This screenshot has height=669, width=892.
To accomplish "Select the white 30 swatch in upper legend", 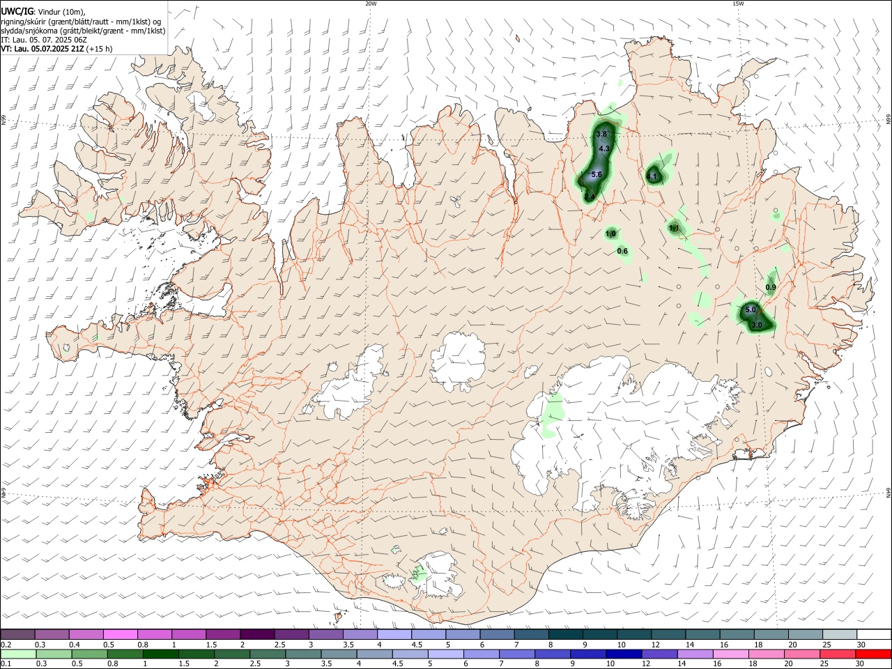I will point(875,634).
